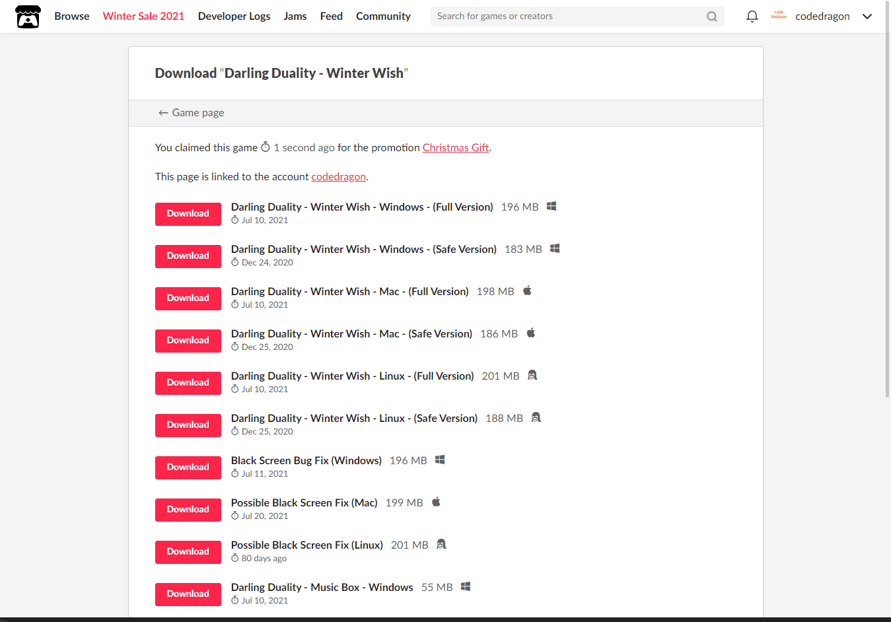
Task: Click the 'Black Screen Bug Fix (Windows)' title
Action: click(x=306, y=460)
